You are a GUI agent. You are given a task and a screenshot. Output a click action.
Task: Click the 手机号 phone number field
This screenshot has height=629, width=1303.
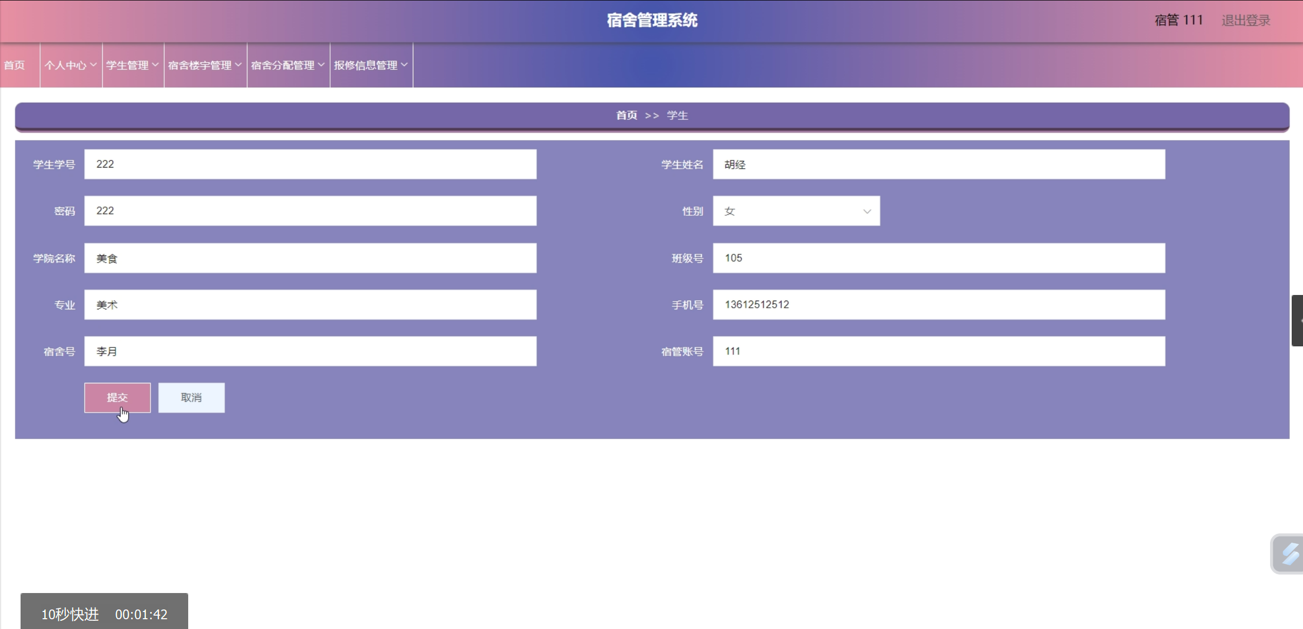pos(938,305)
